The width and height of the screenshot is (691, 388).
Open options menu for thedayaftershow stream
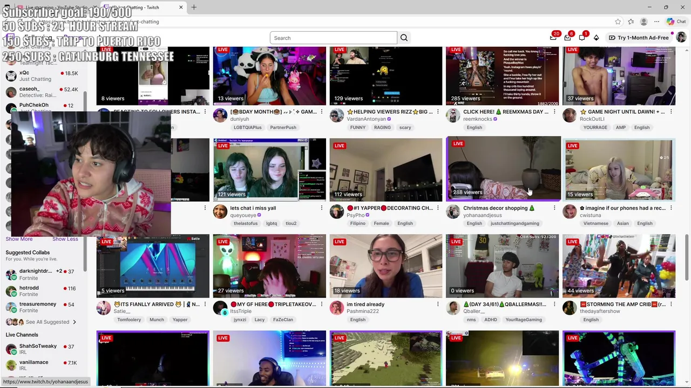coord(671,304)
